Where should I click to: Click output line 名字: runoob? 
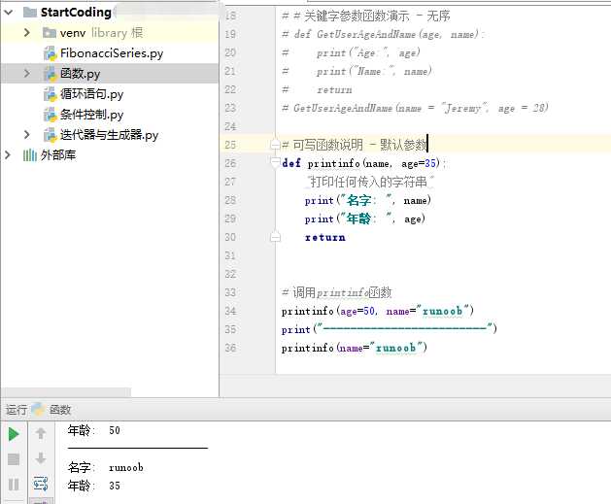[x=105, y=467]
